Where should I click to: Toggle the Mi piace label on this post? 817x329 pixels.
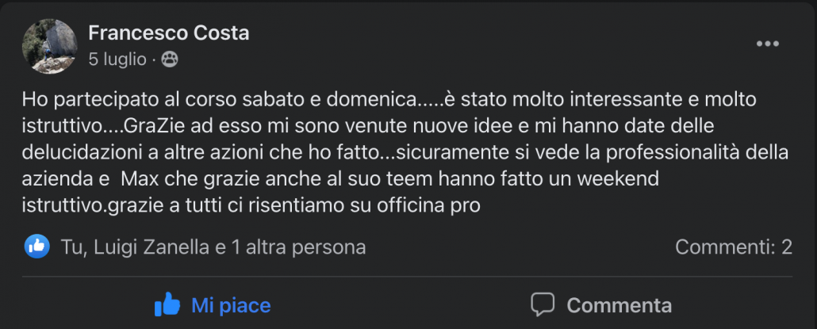(231, 305)
